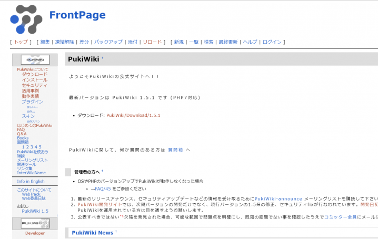This screenshot has height=239, width=378.
Task: Open the Q&A sidebar link
Action: click(x=22, y=134)
